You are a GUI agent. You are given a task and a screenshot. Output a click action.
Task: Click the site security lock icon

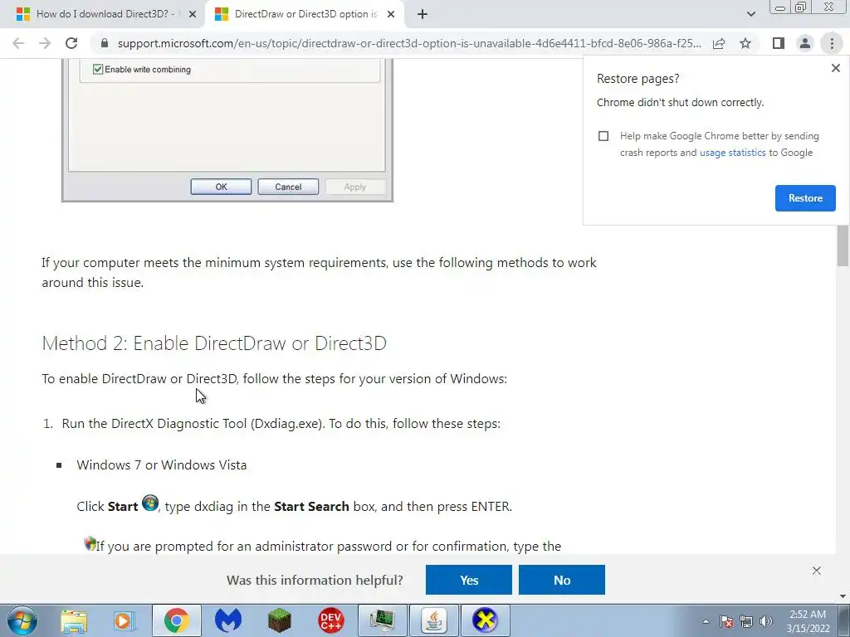point(105,43)
